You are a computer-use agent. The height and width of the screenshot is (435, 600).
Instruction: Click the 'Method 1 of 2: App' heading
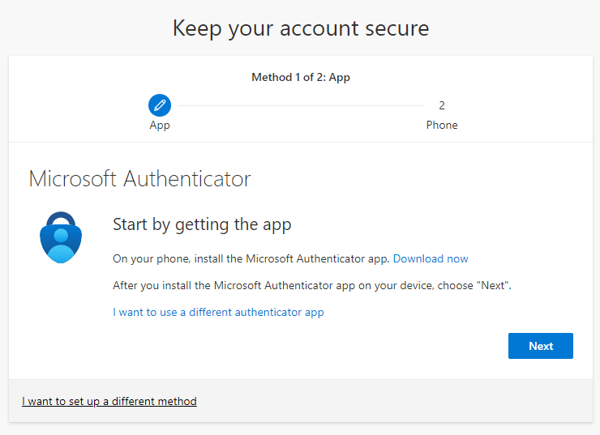coord(300,77)
